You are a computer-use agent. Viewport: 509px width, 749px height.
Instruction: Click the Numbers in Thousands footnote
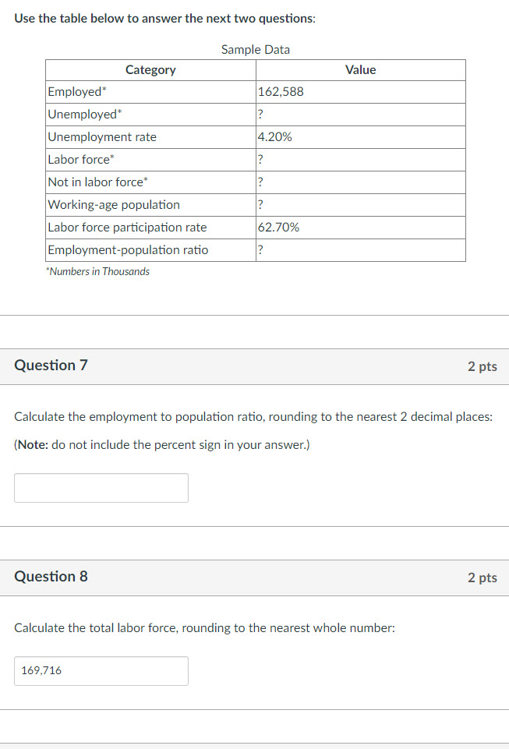pos(96,271)
